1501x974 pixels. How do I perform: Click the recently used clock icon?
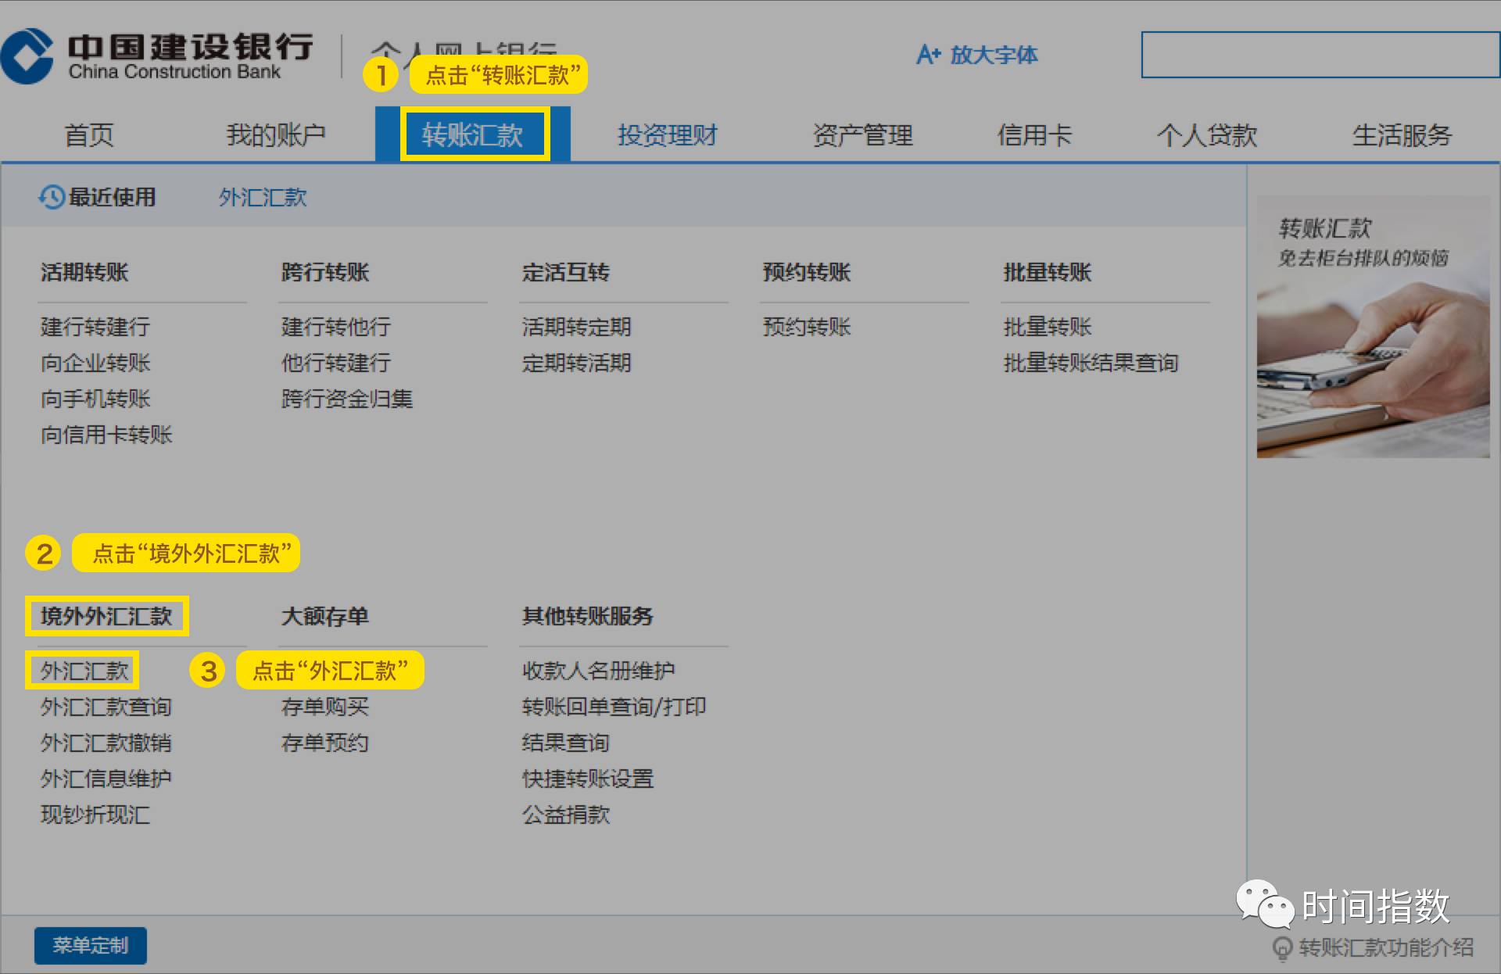pos(52,197)
